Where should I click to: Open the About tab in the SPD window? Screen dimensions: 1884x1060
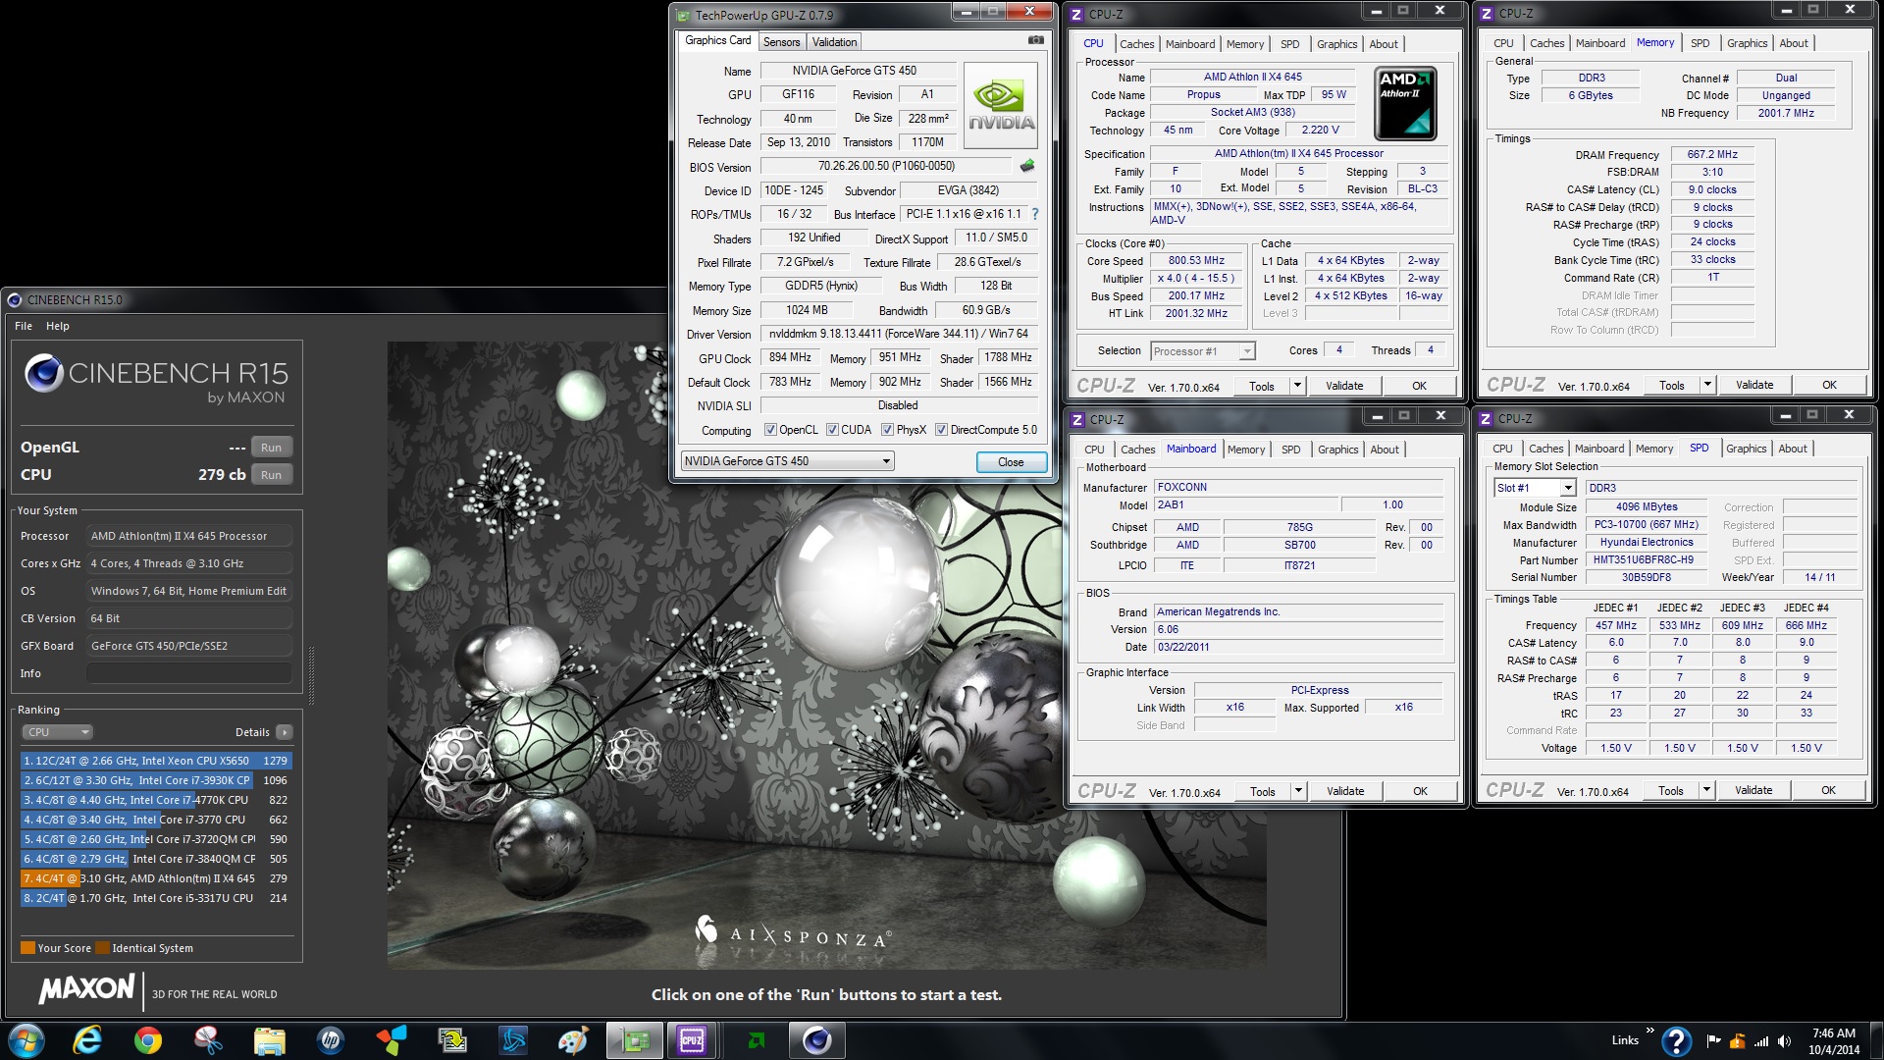click(1792, 449)
